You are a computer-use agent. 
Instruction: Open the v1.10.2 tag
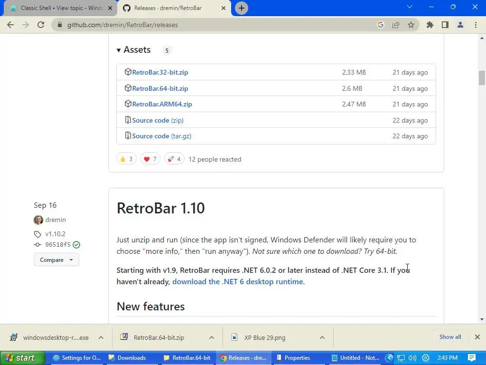pos(55,234)
